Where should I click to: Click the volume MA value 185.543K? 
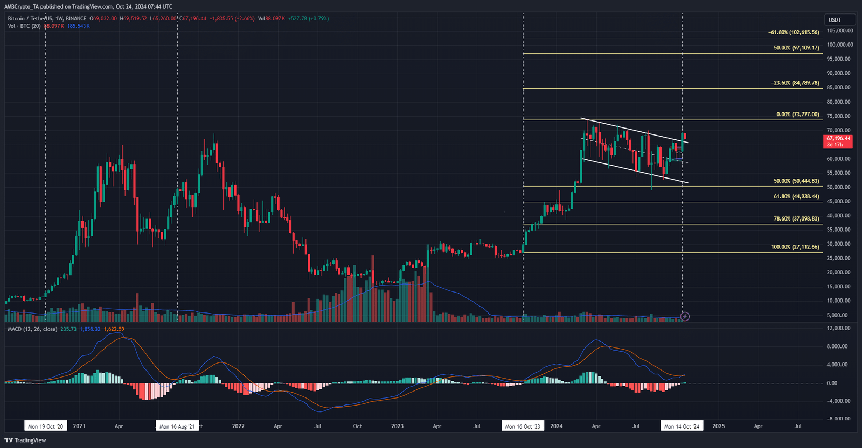coord(78,26)
